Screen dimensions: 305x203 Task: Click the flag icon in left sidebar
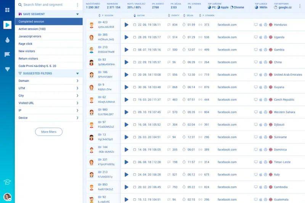coord(7,54)
